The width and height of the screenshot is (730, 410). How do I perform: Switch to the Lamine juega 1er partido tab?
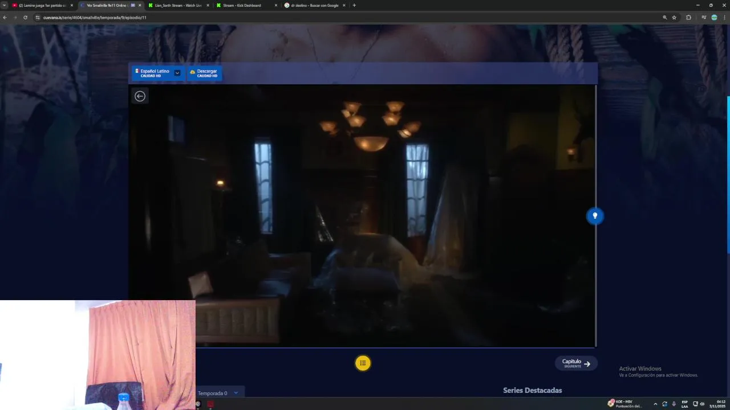pyautogui.click(x=42, y=5)
